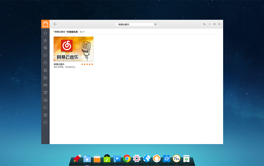Open the crown ranking category in sidebar

point(45,40)
